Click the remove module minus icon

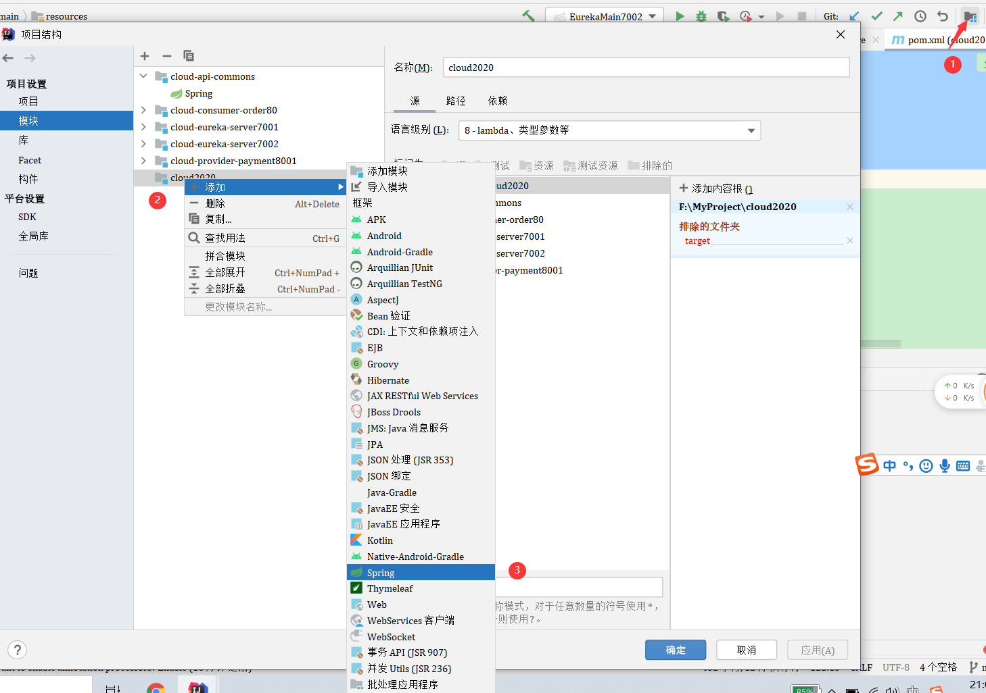(x=167, y=56)
